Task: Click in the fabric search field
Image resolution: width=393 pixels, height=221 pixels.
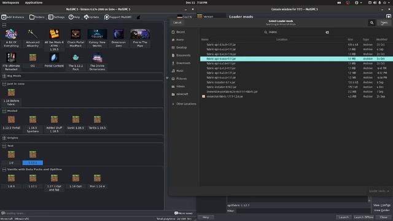Action: click(x=296, y=33)
